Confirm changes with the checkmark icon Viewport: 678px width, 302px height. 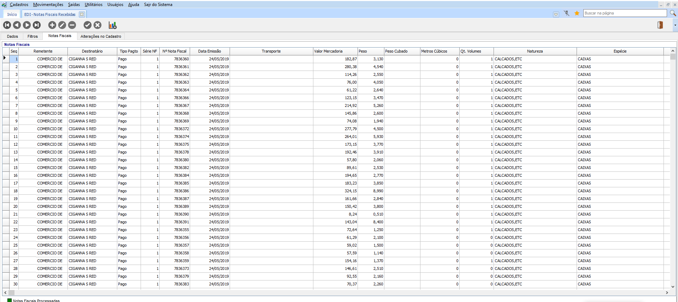pyautogui.click(x=88, y=25)
